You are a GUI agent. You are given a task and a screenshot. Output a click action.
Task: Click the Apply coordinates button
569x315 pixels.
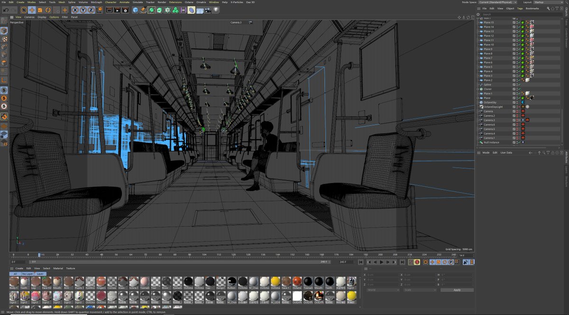click(457, 290)
